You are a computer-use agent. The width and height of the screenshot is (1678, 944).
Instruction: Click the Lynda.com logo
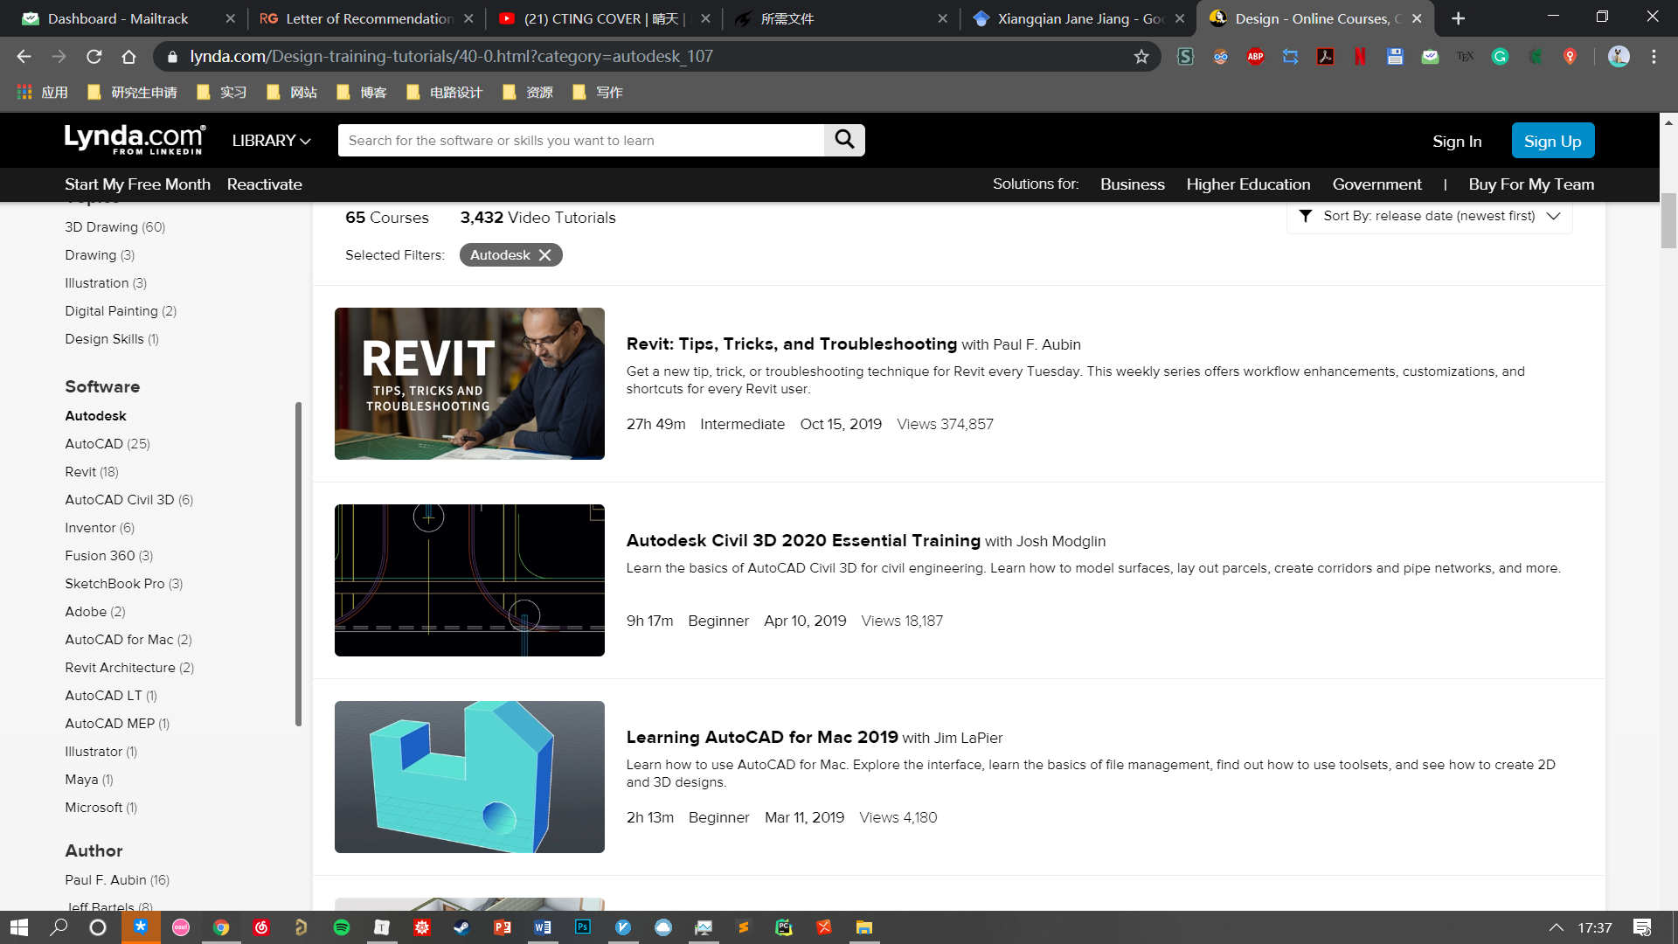[135, 140]
